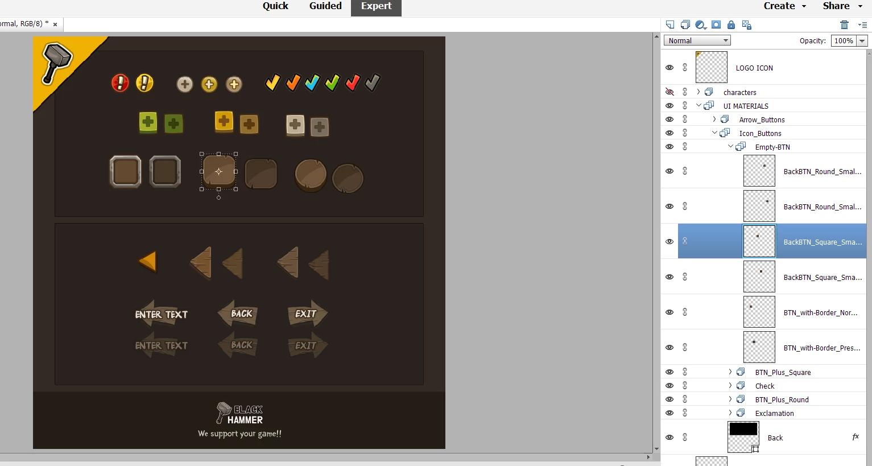
Task: Expand the BTN_Plus_Round group
Action: click(730, 399)
